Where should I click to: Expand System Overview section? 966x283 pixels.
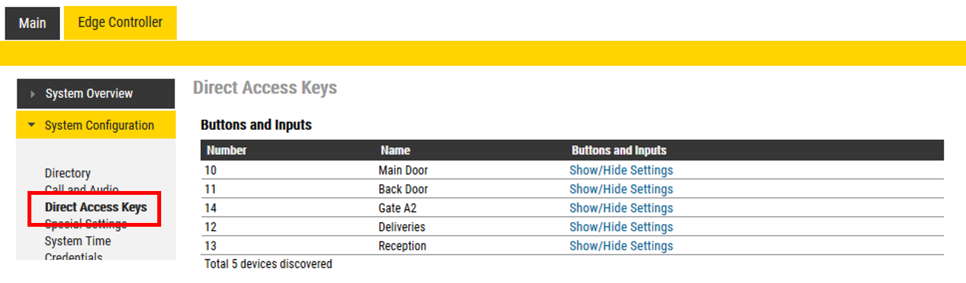point(89,94)
